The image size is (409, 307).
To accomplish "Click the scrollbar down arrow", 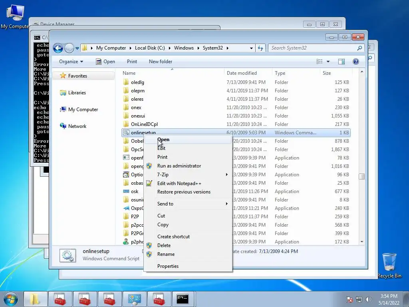I will click(x=361, y=242).
